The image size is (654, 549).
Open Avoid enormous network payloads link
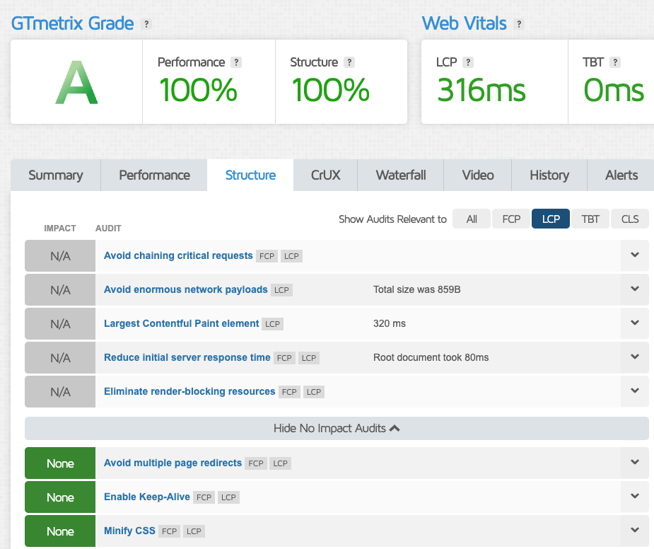coord(186,289)
